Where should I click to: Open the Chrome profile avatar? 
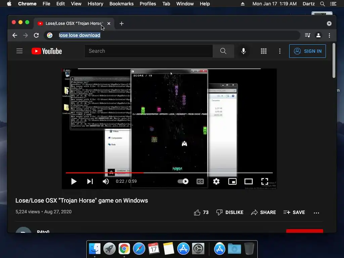(318, 35)
